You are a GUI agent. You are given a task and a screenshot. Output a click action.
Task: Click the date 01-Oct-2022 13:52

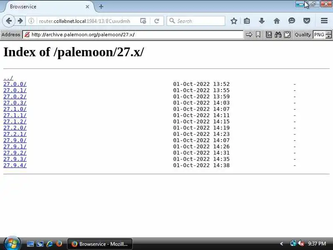[201, 84]
